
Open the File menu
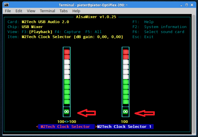(8, 11)
